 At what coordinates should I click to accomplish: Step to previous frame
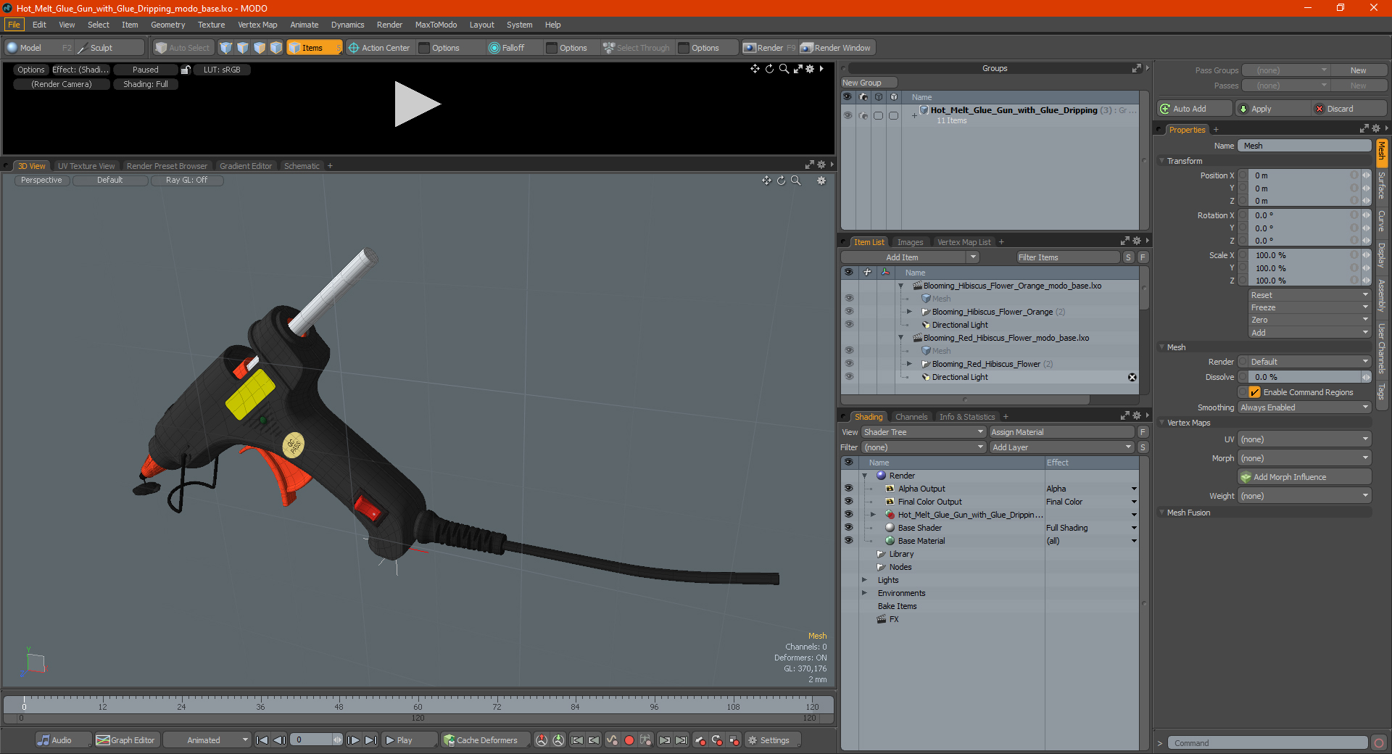(279, 740)
